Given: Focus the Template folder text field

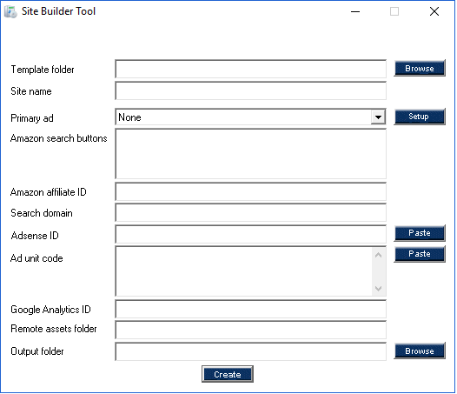Looking at the screenshot, I should coord(250,70).
